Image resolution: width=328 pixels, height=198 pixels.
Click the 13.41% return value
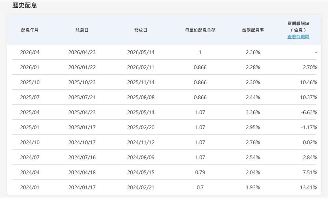[x=308, y=187]
